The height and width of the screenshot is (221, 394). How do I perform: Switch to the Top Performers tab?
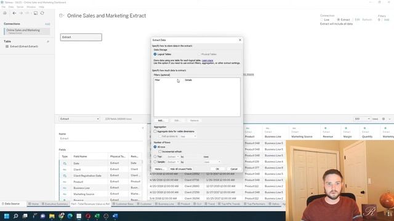tap(254, 204)
